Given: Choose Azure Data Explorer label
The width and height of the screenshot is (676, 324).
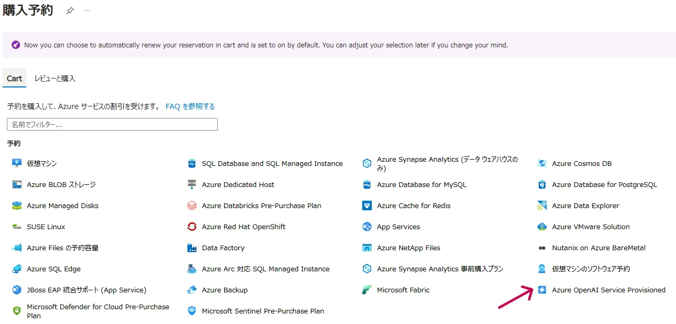Looking at the screenshot, I should coord(585,205).
